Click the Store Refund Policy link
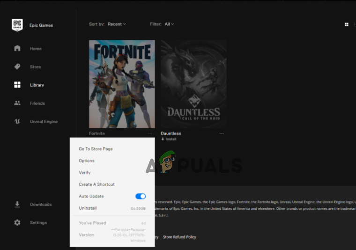 (179, 237)
